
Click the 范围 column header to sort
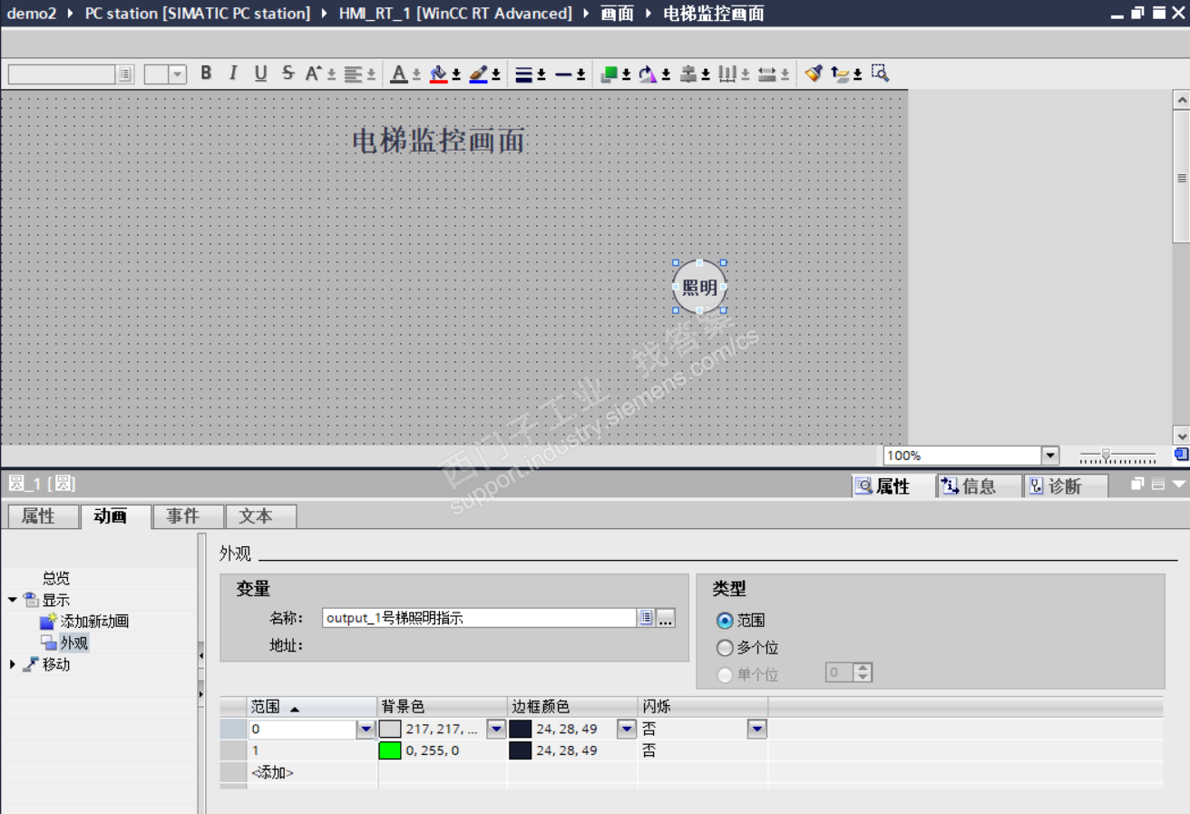click(313, 707)
